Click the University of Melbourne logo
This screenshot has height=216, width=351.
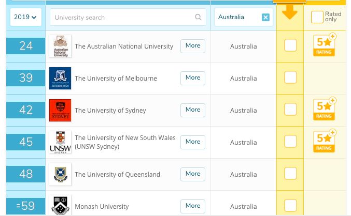pos(60,78)
